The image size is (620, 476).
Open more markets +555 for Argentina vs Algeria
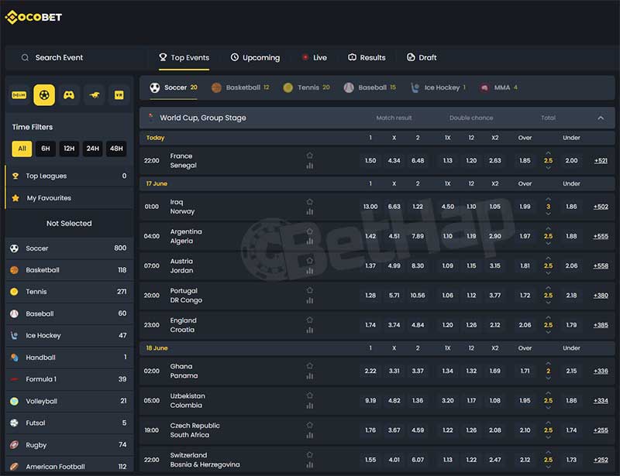pyautogui.click(x=601, y=236)
